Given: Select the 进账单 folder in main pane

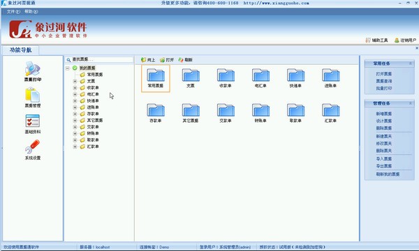Looking at the screenshot, I should coord(330,78).
